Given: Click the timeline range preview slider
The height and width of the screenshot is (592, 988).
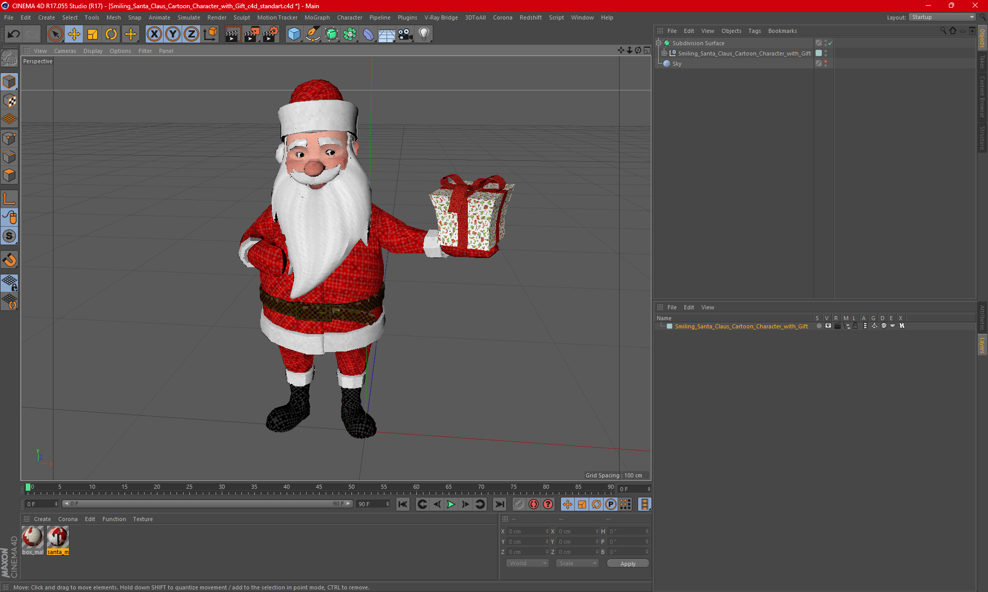Looking at the screenshot, I should coord(208,504).
